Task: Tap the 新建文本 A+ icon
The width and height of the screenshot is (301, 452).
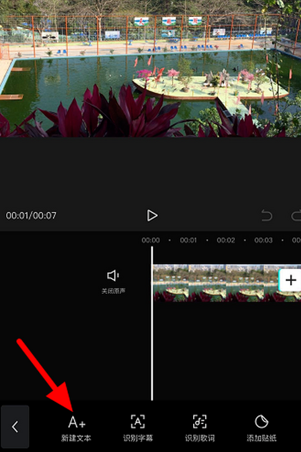Action: pos(77,422)
